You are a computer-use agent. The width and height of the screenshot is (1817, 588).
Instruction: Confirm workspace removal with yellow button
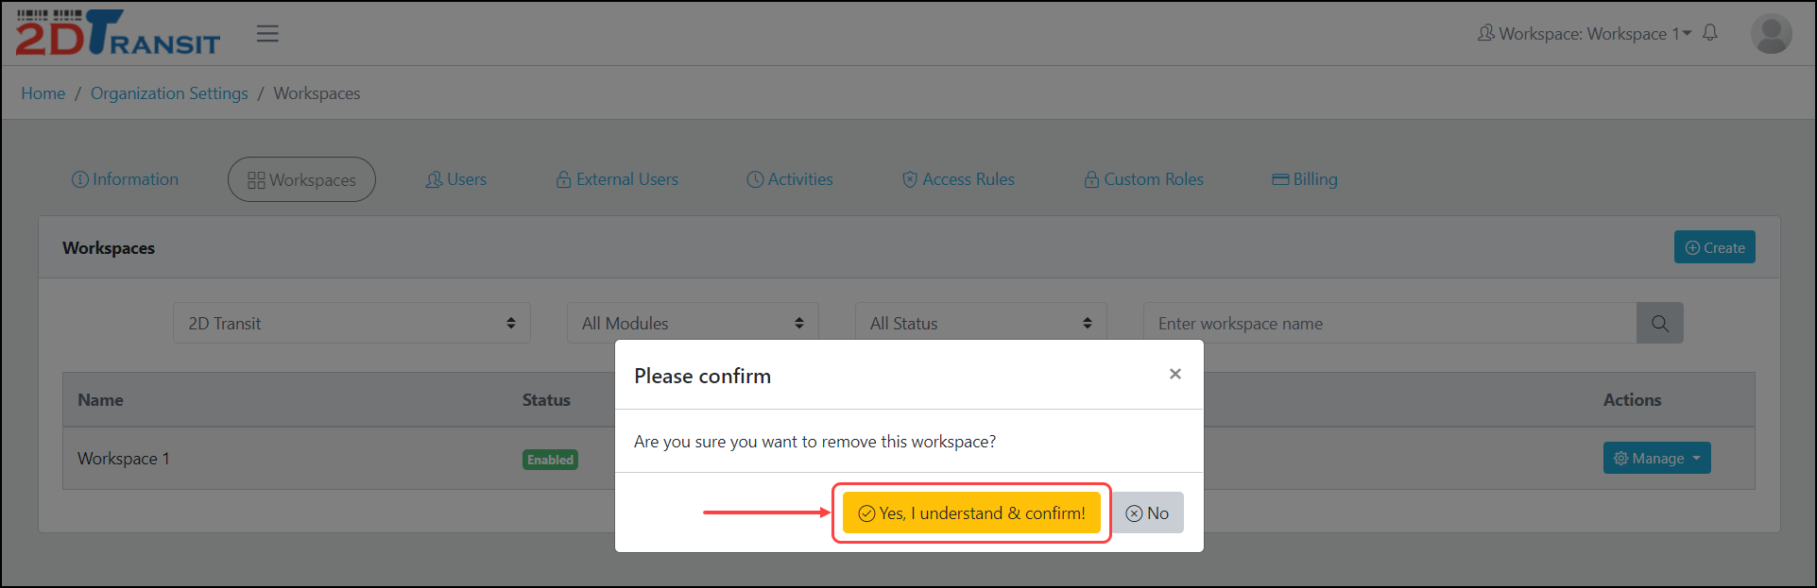coord(971,513)
